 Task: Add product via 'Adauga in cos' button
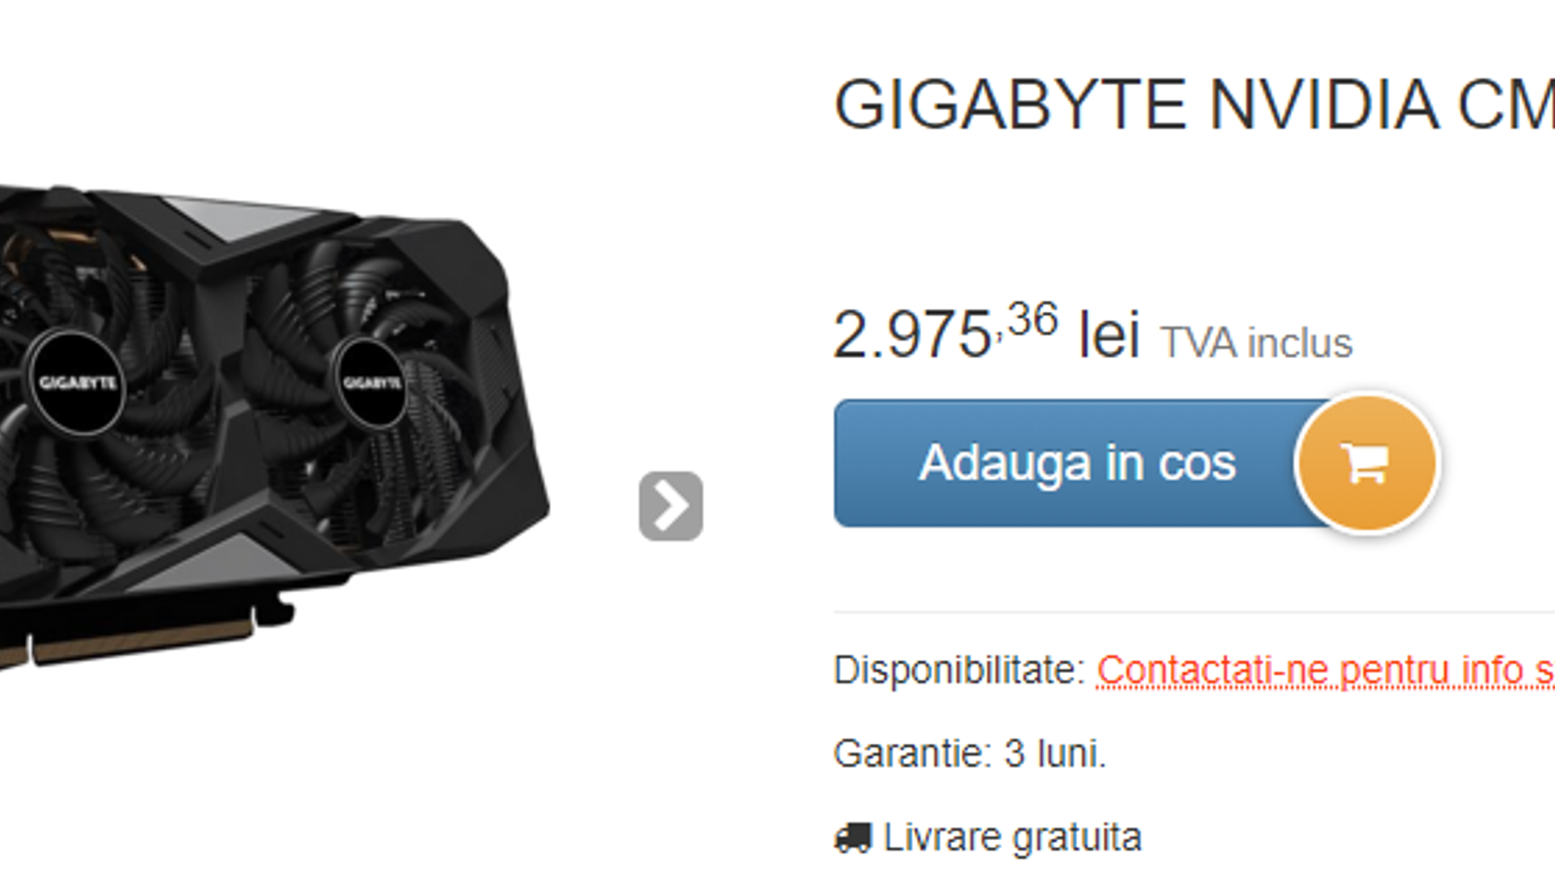1077,463
